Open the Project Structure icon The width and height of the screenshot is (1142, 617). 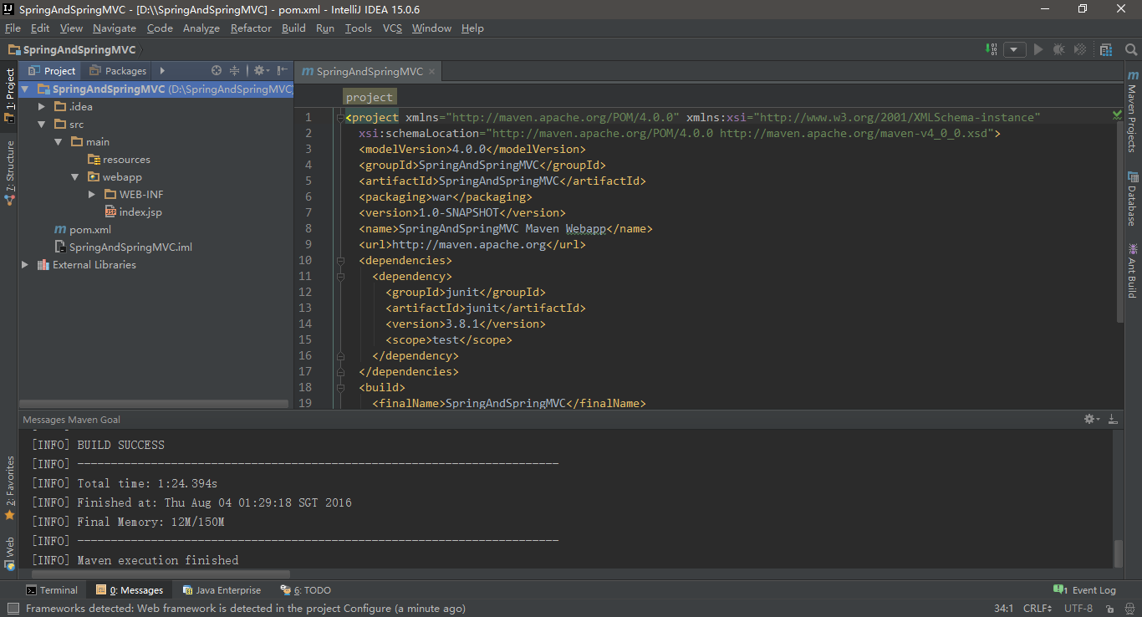pos(1106,49)
